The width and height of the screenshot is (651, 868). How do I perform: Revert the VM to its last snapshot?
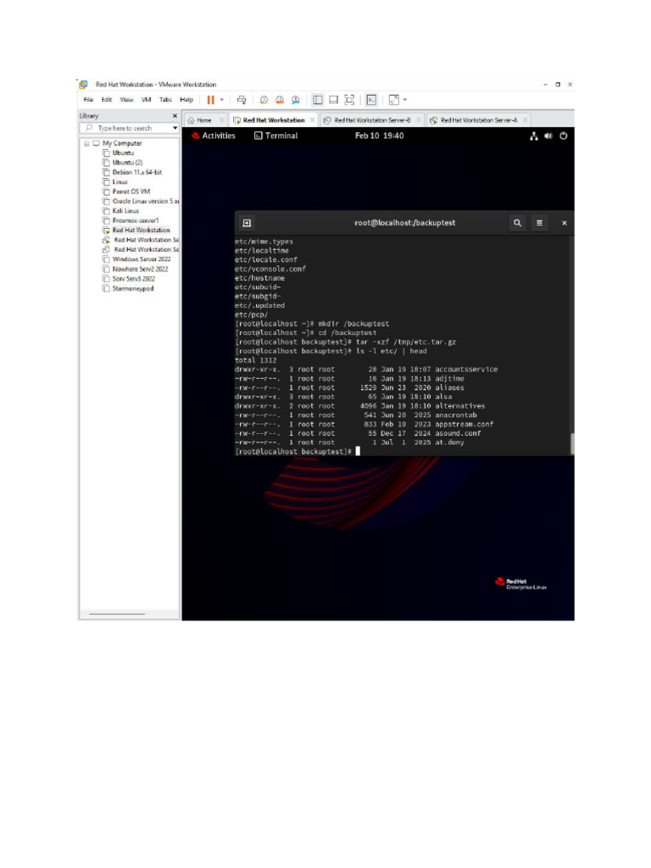point(280,100)
